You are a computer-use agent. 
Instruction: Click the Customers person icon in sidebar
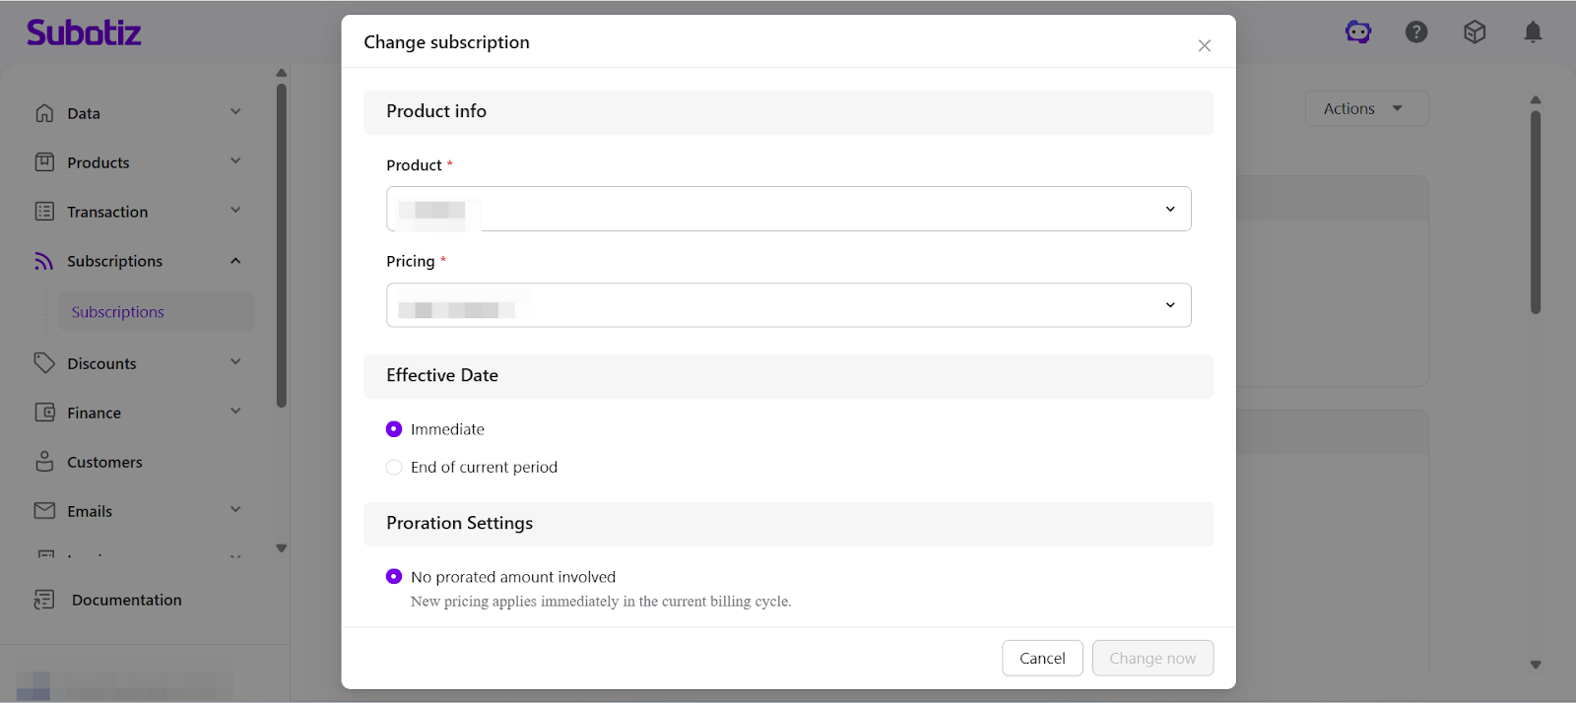tap(44, 462)
